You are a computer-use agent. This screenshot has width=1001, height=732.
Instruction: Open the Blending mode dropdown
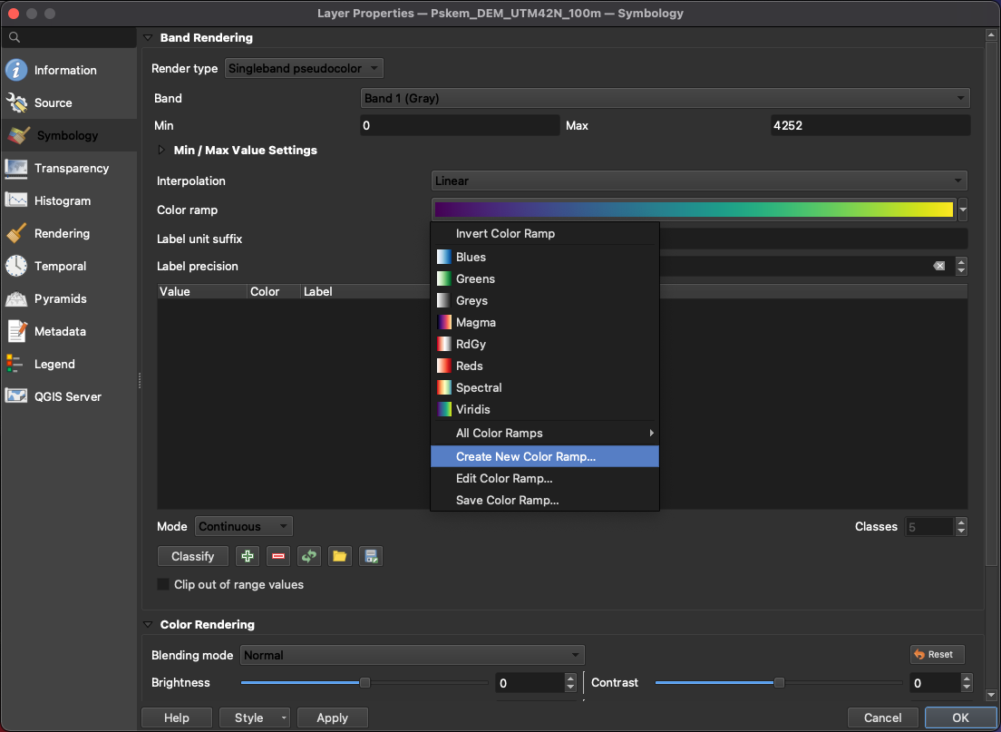click(412, 655)
